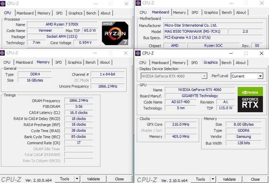Click the empty DC Mode field

coord(108,80)
